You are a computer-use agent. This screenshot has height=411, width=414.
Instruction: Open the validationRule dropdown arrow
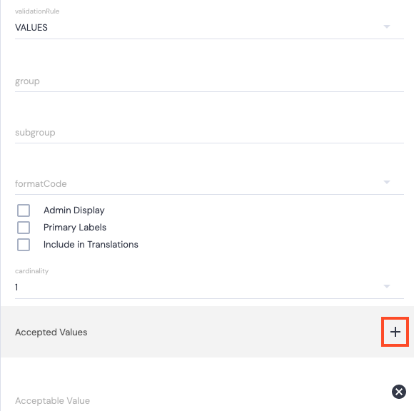coord(387,26)
